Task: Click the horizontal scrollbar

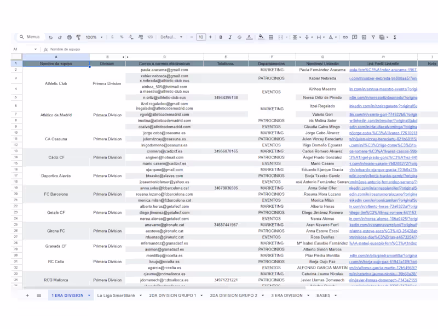Action: (x=165, y=287)
